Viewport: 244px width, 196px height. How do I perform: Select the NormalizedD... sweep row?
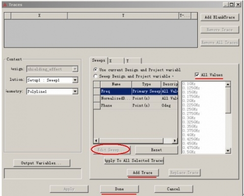coord(136,98)
